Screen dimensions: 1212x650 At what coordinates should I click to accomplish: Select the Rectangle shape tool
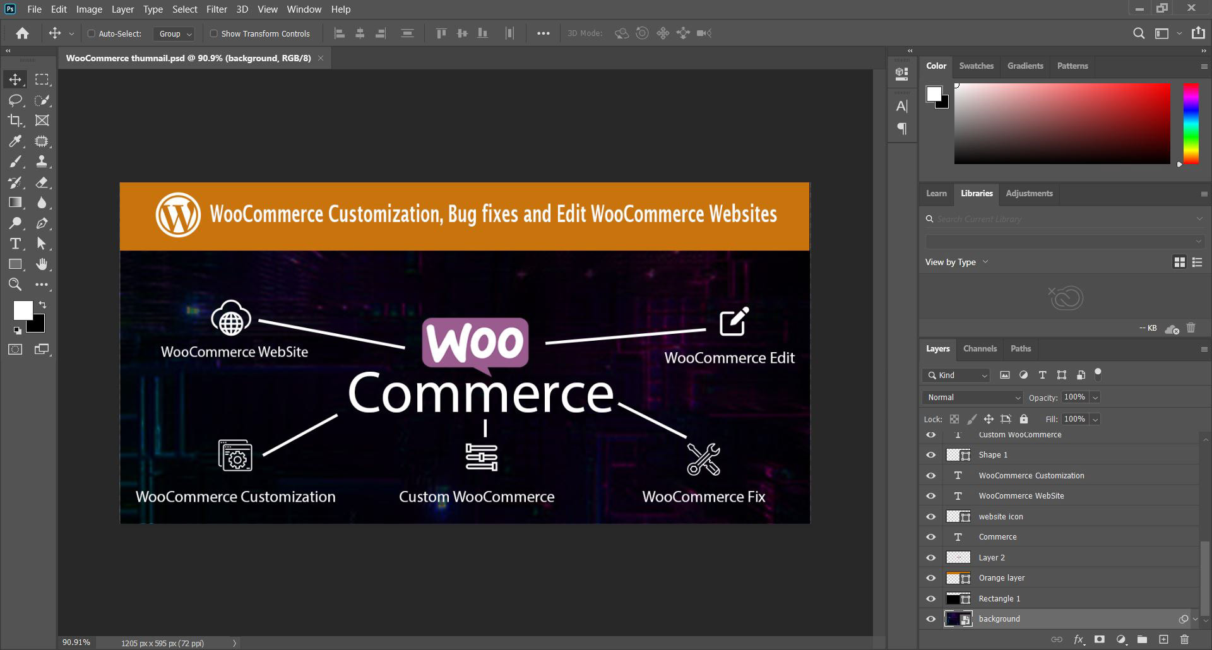tap(15, 264)
